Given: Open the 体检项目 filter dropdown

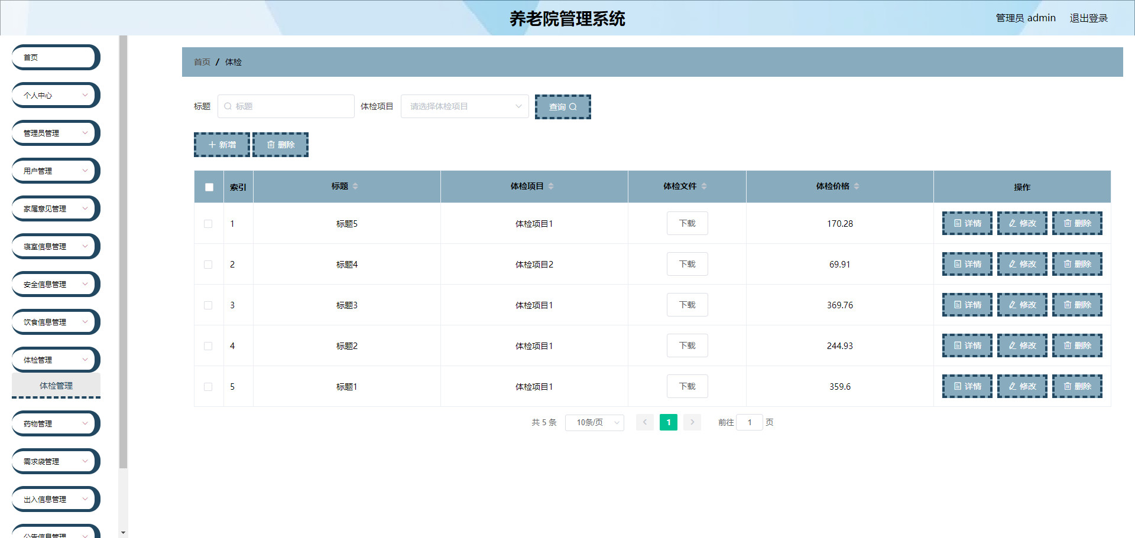Looking at the screenshot, I should click(x=465, y=106).
